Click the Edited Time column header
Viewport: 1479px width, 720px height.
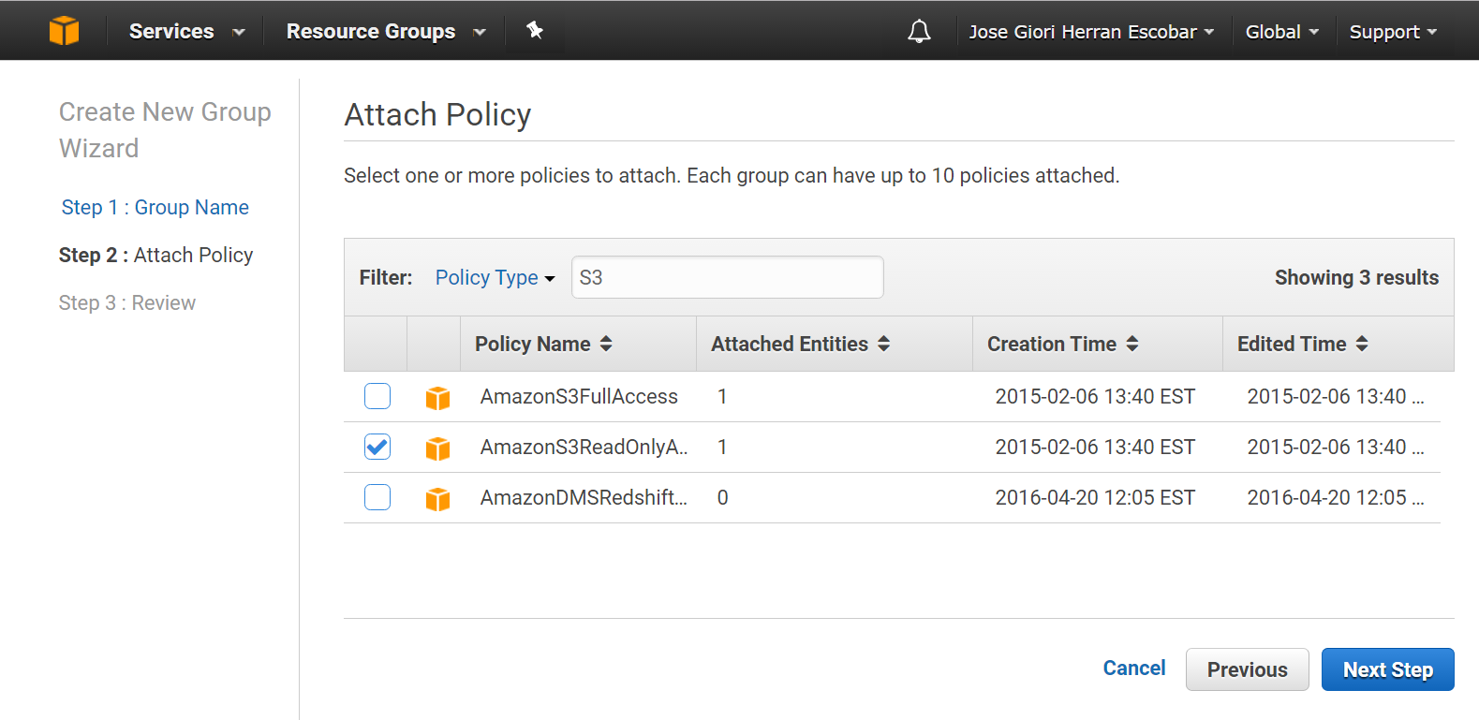1338,344
